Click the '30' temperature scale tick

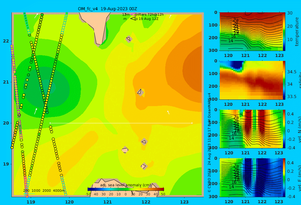[290, 13]
